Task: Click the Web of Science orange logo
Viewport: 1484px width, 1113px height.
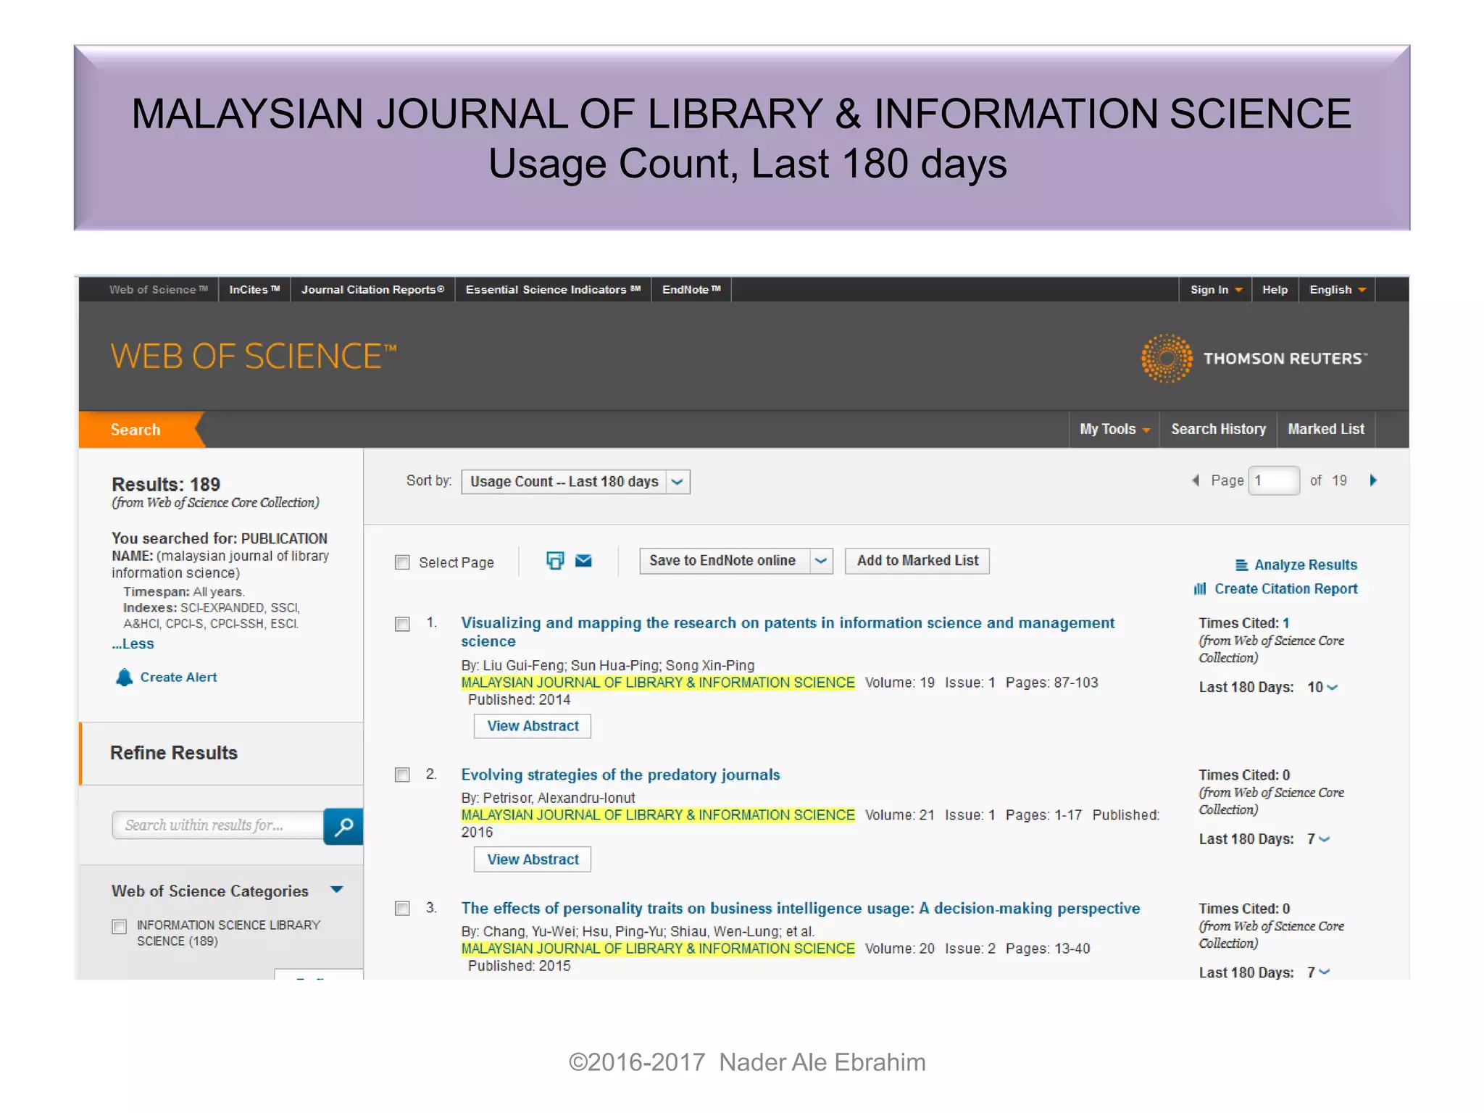Action: click(254, 357)
